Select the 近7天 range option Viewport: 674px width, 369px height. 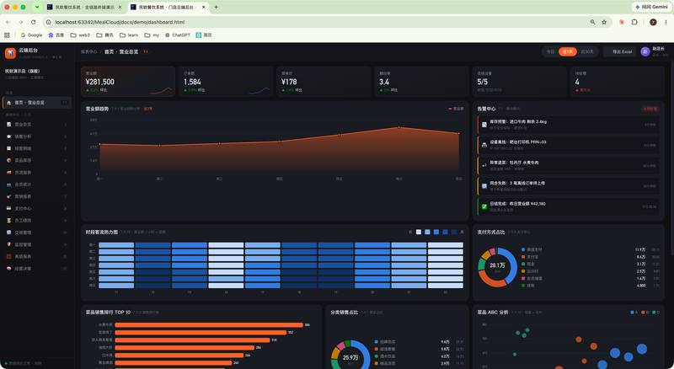pyautogui.click(x=567, y=51)
